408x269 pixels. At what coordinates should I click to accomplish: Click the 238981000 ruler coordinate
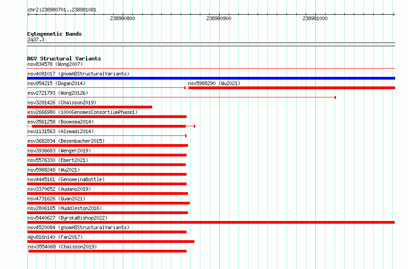tap(315, 18)
